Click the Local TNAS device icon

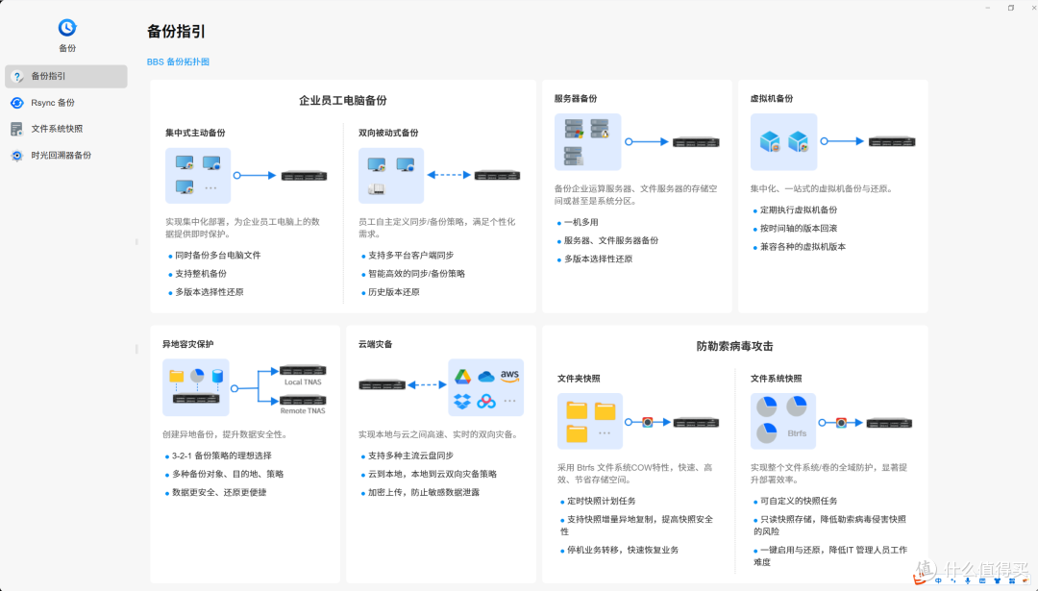click(303, 371)
